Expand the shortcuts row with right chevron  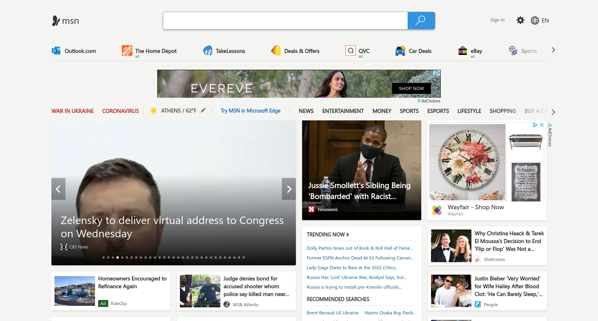553,50
